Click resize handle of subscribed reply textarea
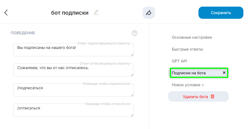The image size is (250, 129). (132, 55)
